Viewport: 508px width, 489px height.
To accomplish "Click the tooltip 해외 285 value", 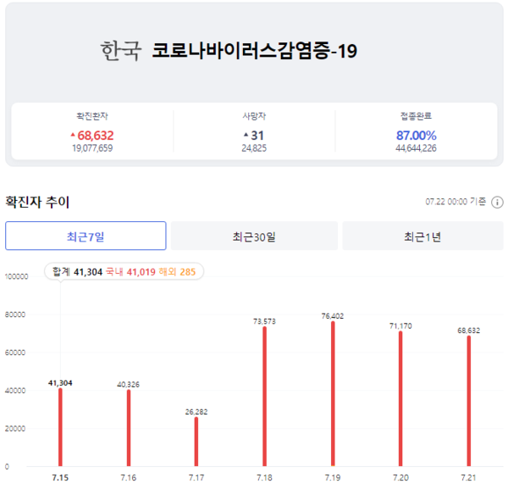I will [x=177, y=272].
